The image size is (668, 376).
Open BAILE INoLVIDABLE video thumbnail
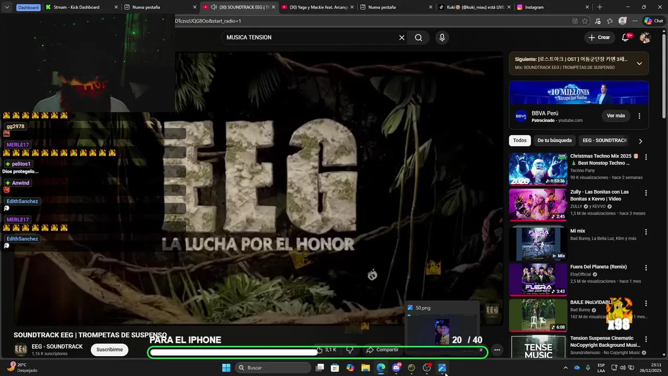[538, 315]
